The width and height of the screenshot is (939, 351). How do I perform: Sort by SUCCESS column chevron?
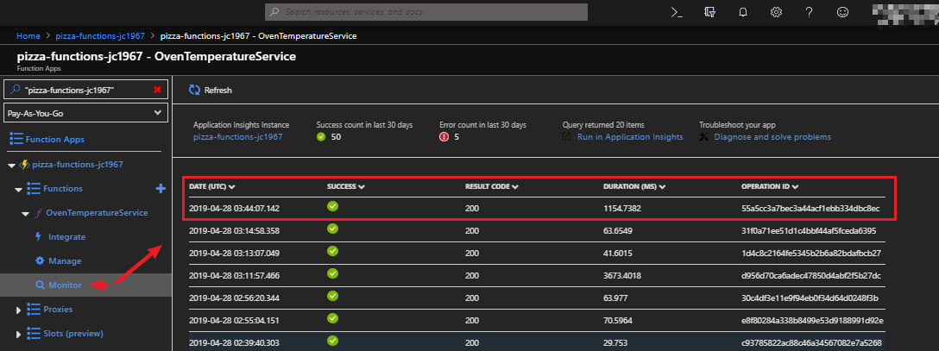(x=362, y=186)
